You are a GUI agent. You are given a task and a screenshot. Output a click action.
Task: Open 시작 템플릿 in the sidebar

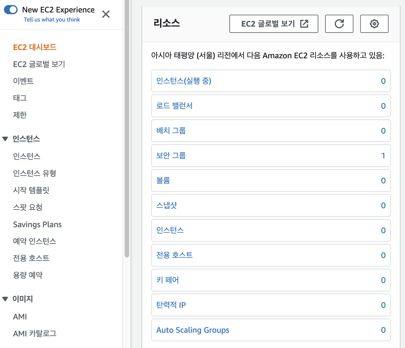pyautogui.click(x=31, y=190)
